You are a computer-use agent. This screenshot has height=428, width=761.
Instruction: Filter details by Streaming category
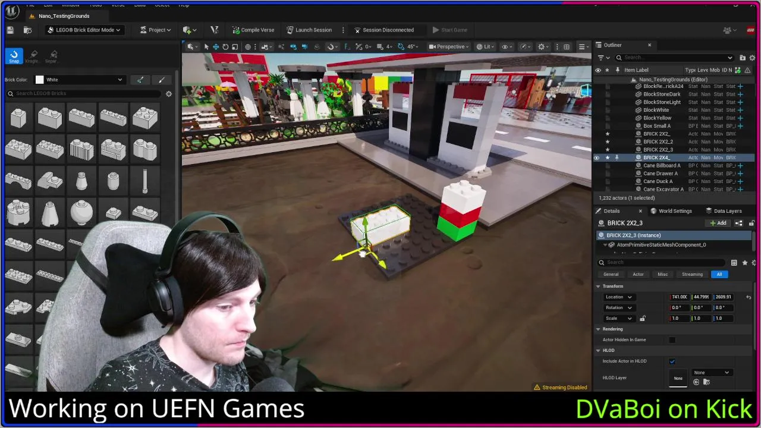[692, 275]
